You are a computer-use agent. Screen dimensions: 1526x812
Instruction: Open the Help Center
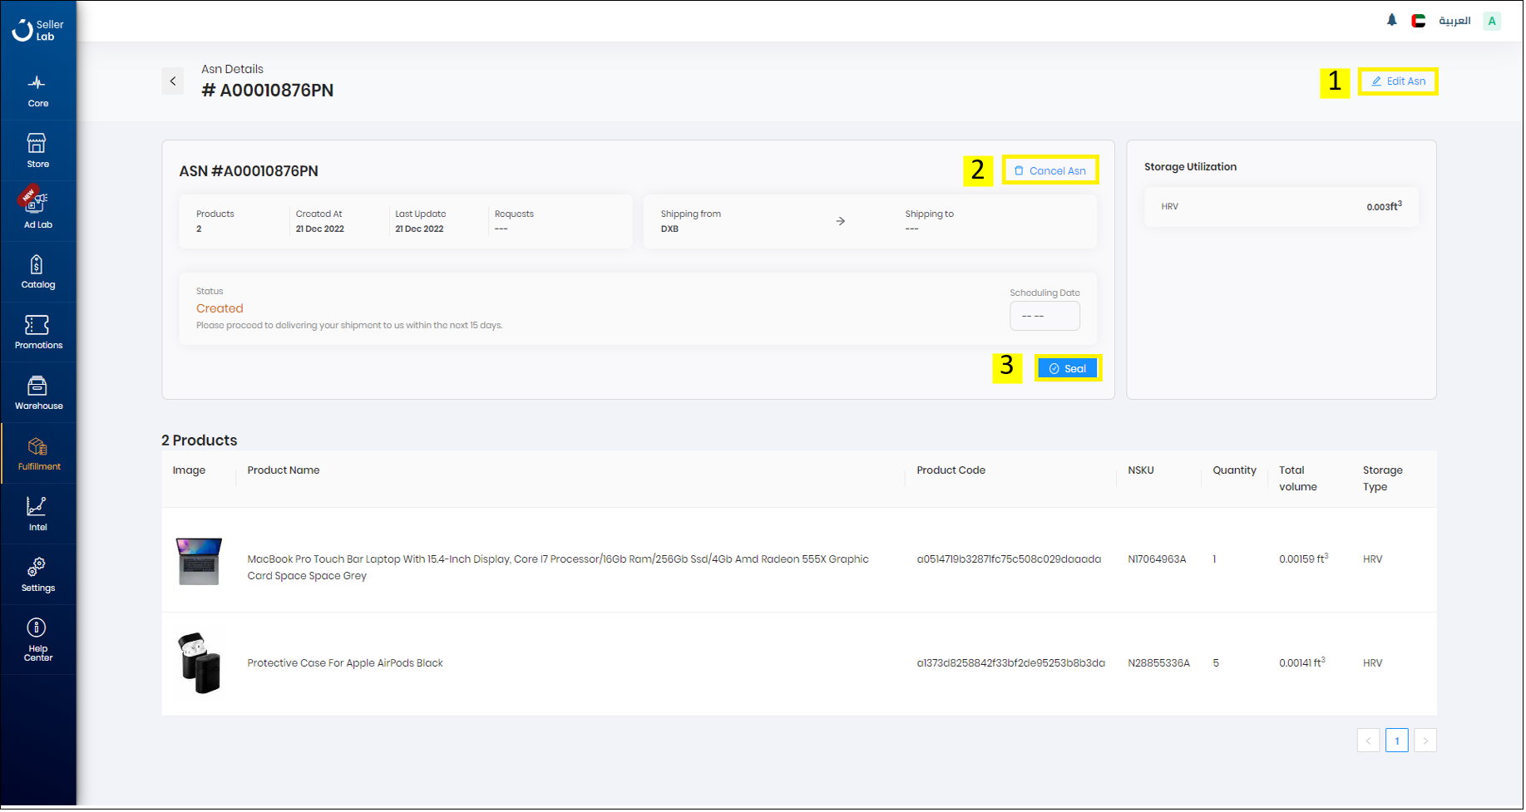[x=37, y=638]
